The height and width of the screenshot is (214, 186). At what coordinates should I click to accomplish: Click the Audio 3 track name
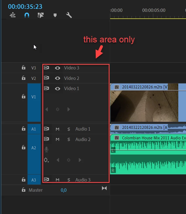click(x=83, y=180)
